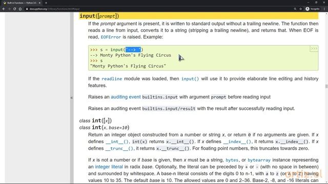Click the highlighted '--> ' string
The width and height of the screenshot is (328, 184).
coord(133,50)
